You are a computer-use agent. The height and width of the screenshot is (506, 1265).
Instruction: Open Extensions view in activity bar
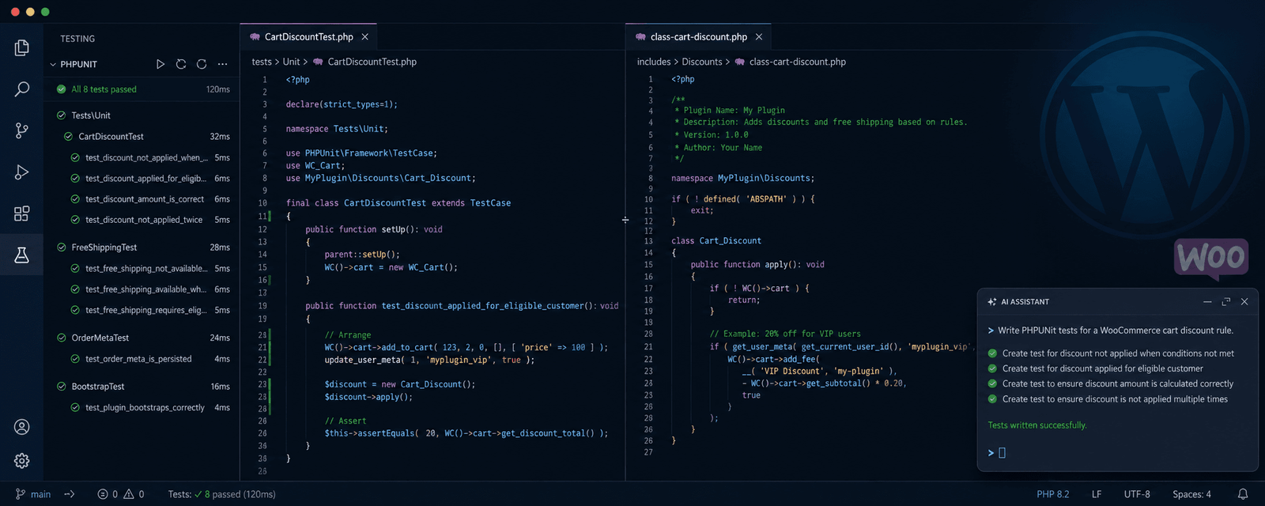coord(22,213)
